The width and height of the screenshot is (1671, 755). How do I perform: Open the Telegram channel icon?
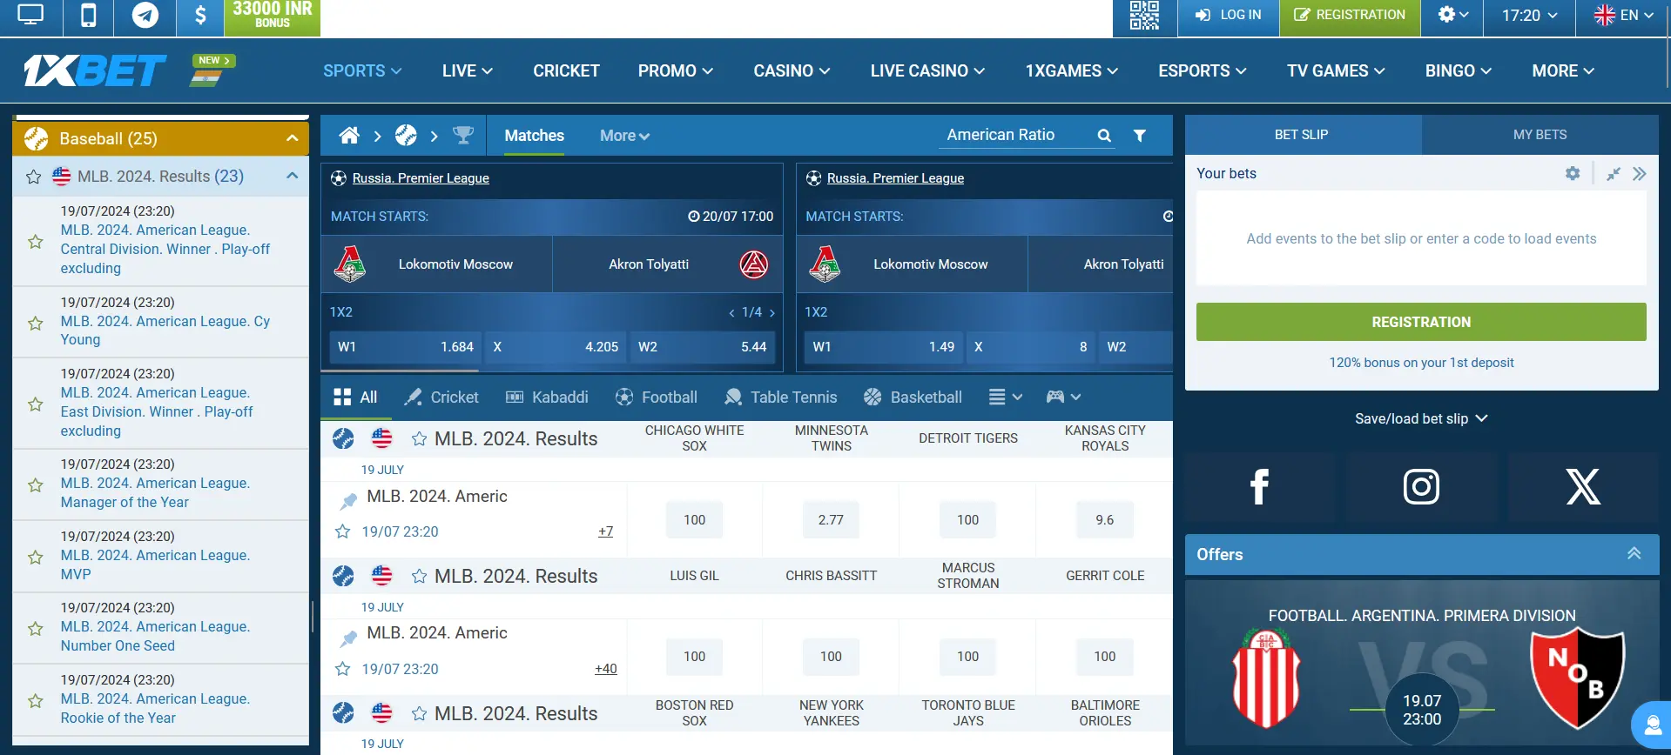pos(145,15)
